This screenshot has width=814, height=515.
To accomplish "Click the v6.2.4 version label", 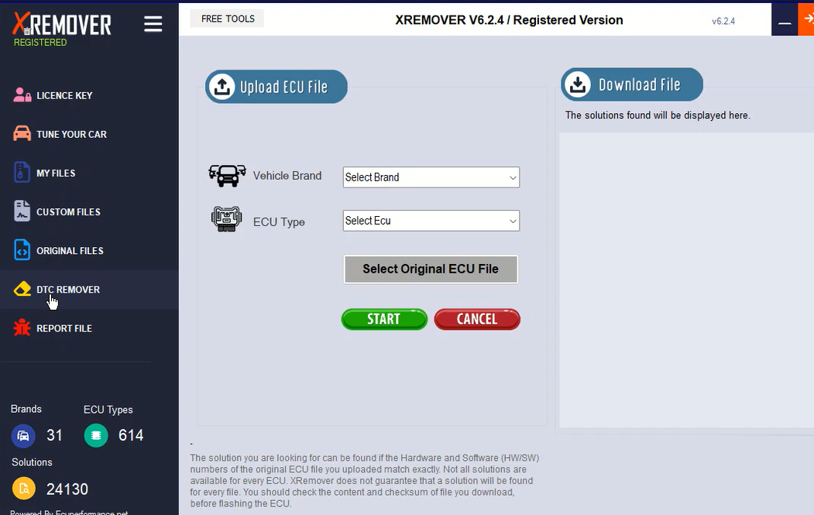I will tap(723, 21).
